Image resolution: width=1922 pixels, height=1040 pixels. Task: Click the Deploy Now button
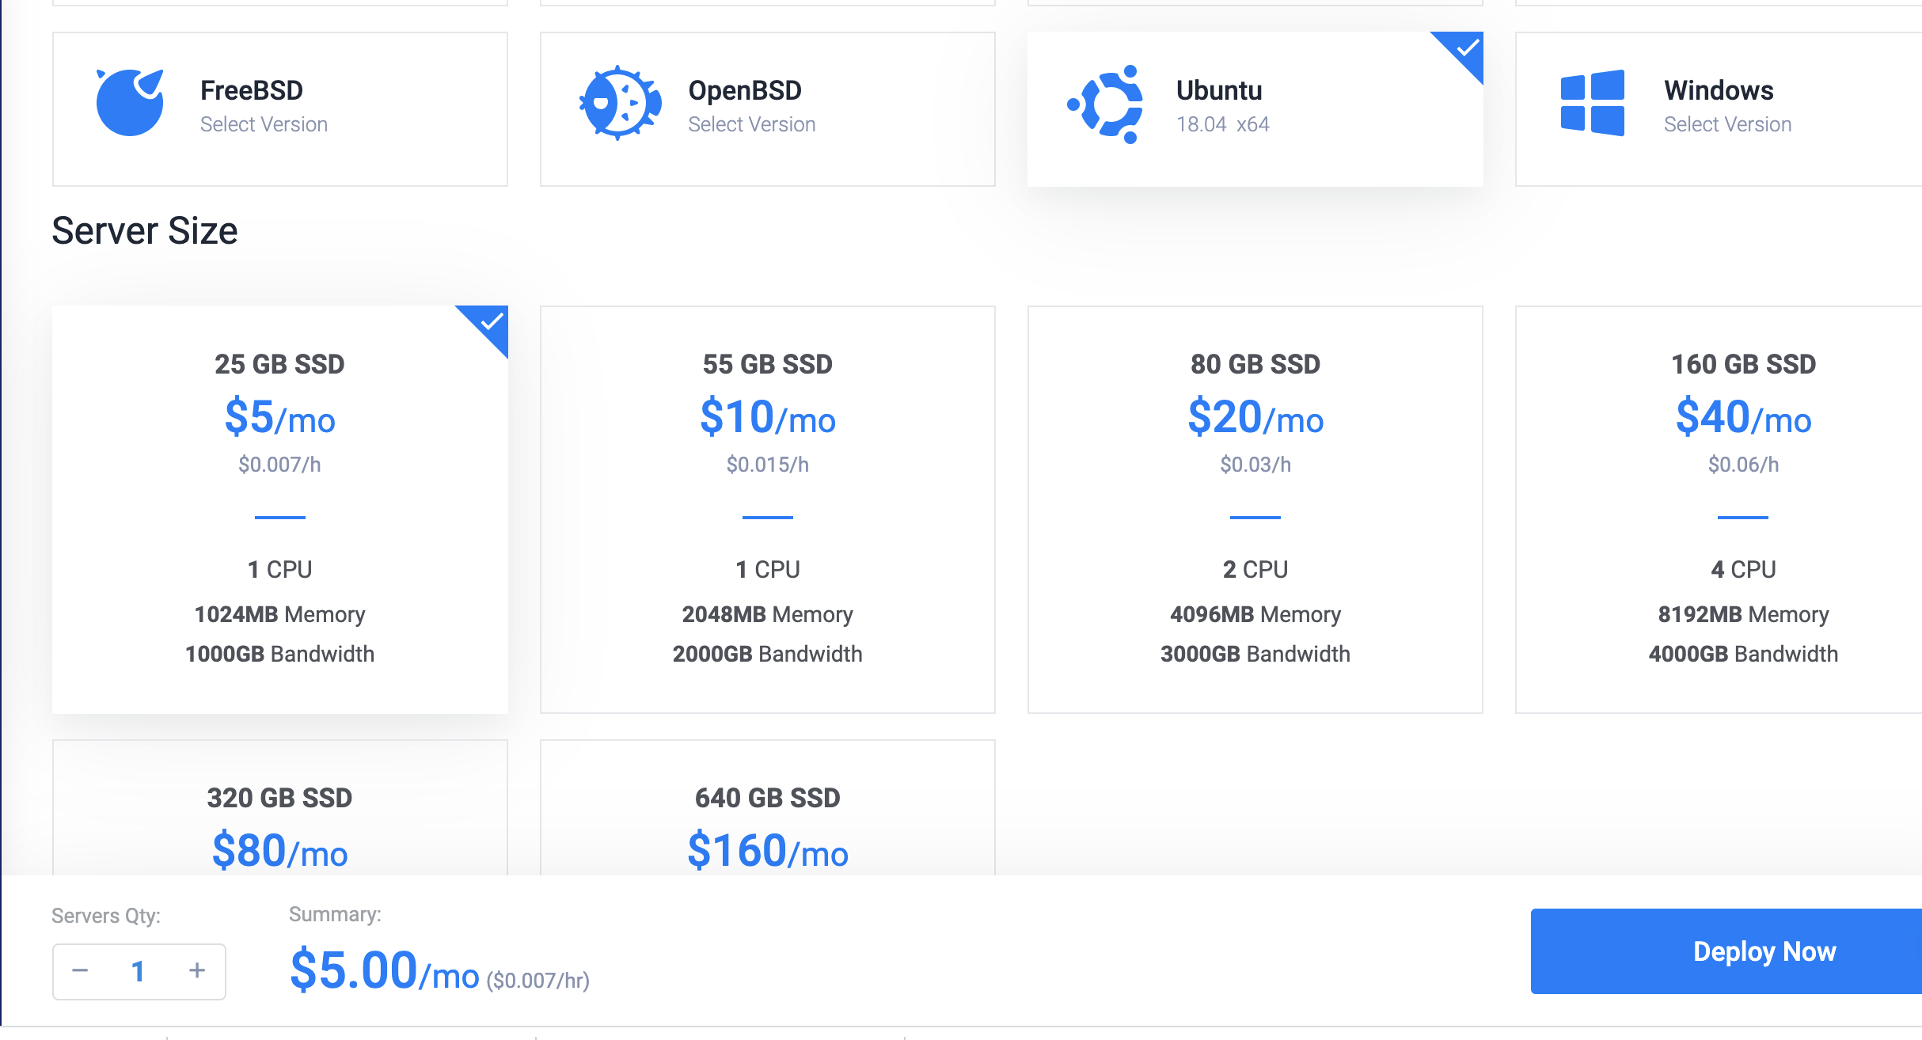coord(1764,951)
